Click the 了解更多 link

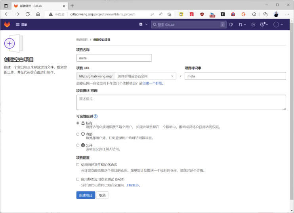pyautogui.click(x=132, y=185)
